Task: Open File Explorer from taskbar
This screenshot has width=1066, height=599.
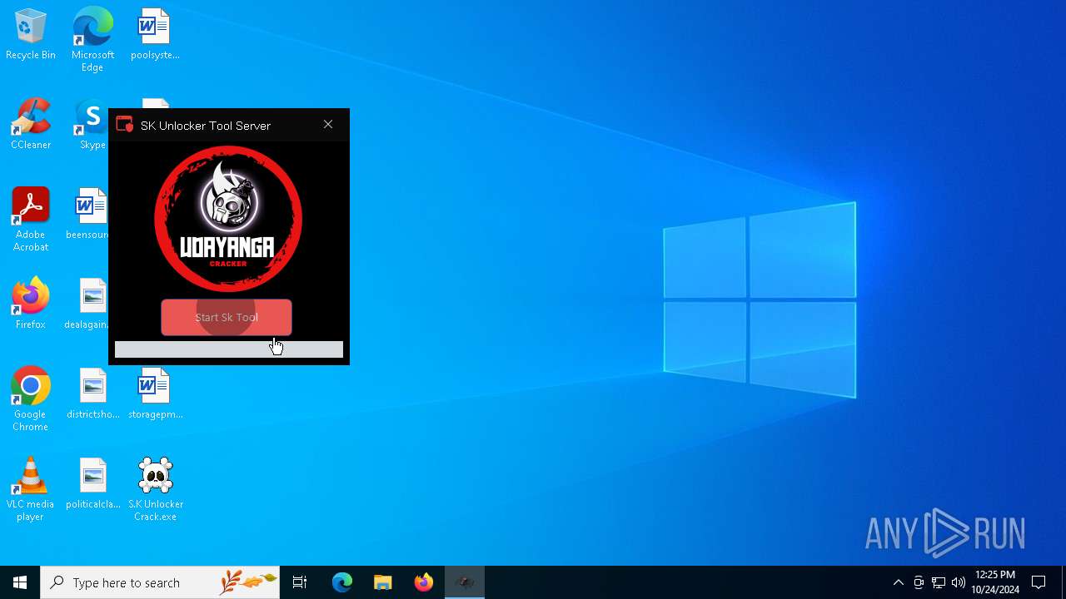Action: coord(382,582)
